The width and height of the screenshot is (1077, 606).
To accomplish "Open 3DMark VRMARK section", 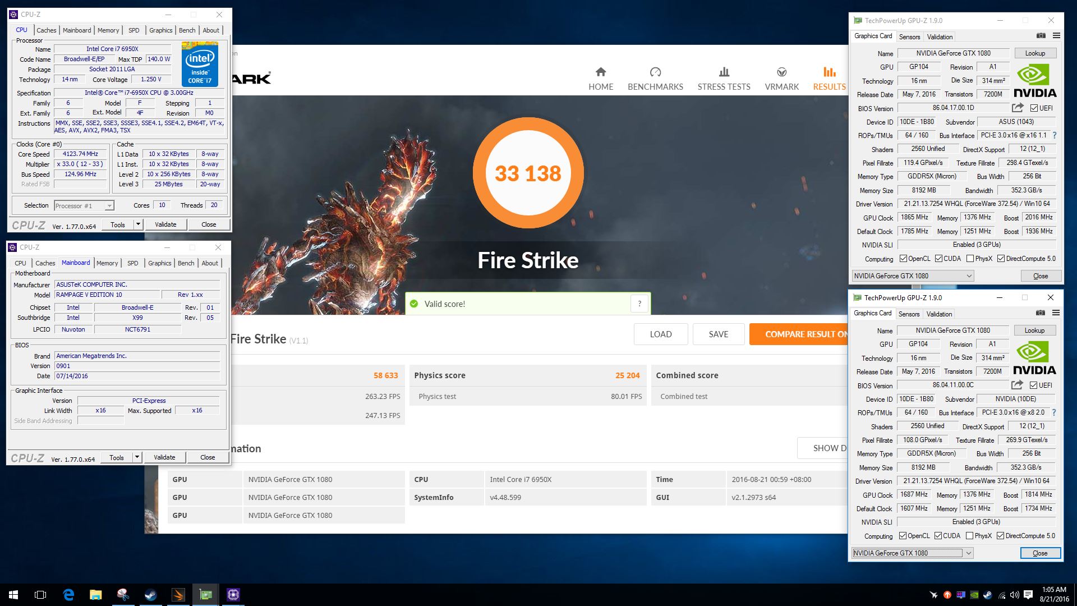I will 781,79.
